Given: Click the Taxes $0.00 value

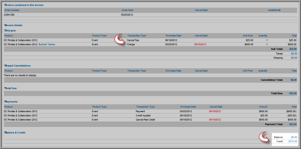Looking at the screenshot, I should [x=294, y=54].
